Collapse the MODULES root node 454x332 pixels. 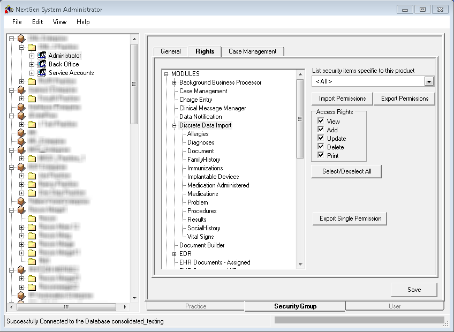click(166, 74)
